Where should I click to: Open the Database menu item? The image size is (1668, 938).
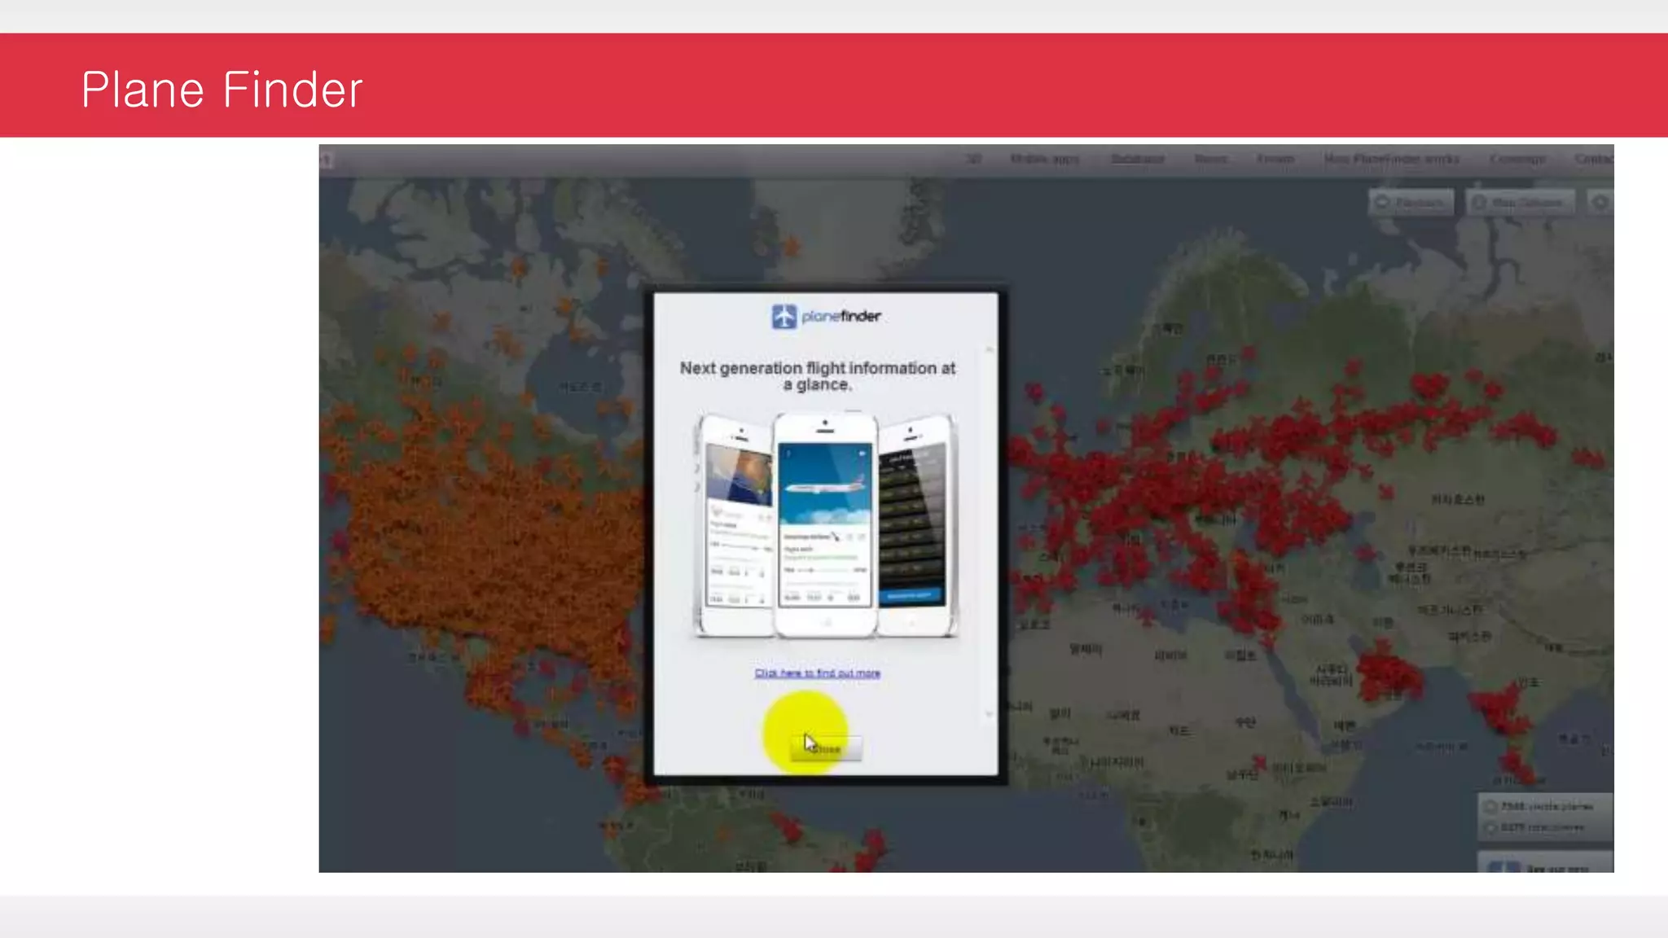[1137, 159]
